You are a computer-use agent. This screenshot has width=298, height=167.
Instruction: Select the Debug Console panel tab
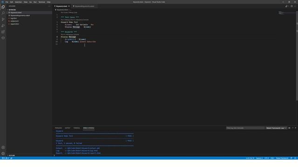[x=88, y=128]
